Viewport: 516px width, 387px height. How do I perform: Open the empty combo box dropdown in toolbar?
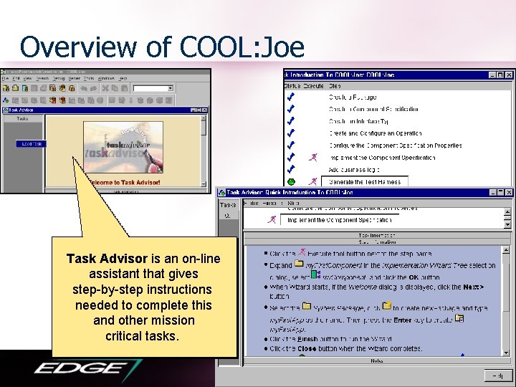coord(170,88)
